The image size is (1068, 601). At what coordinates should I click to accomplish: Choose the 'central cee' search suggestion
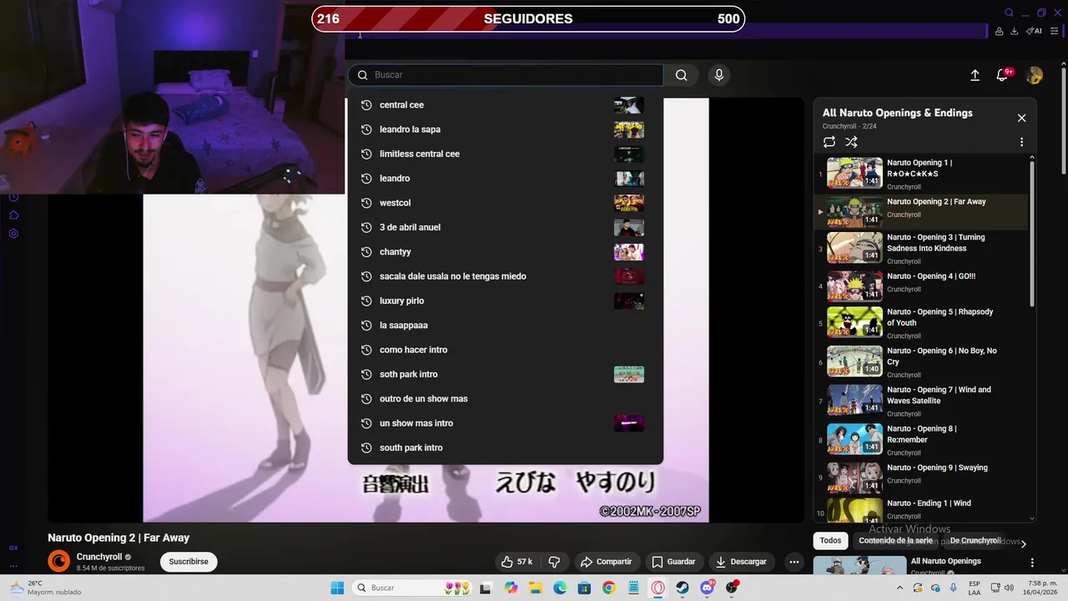[x=505, y=105]
